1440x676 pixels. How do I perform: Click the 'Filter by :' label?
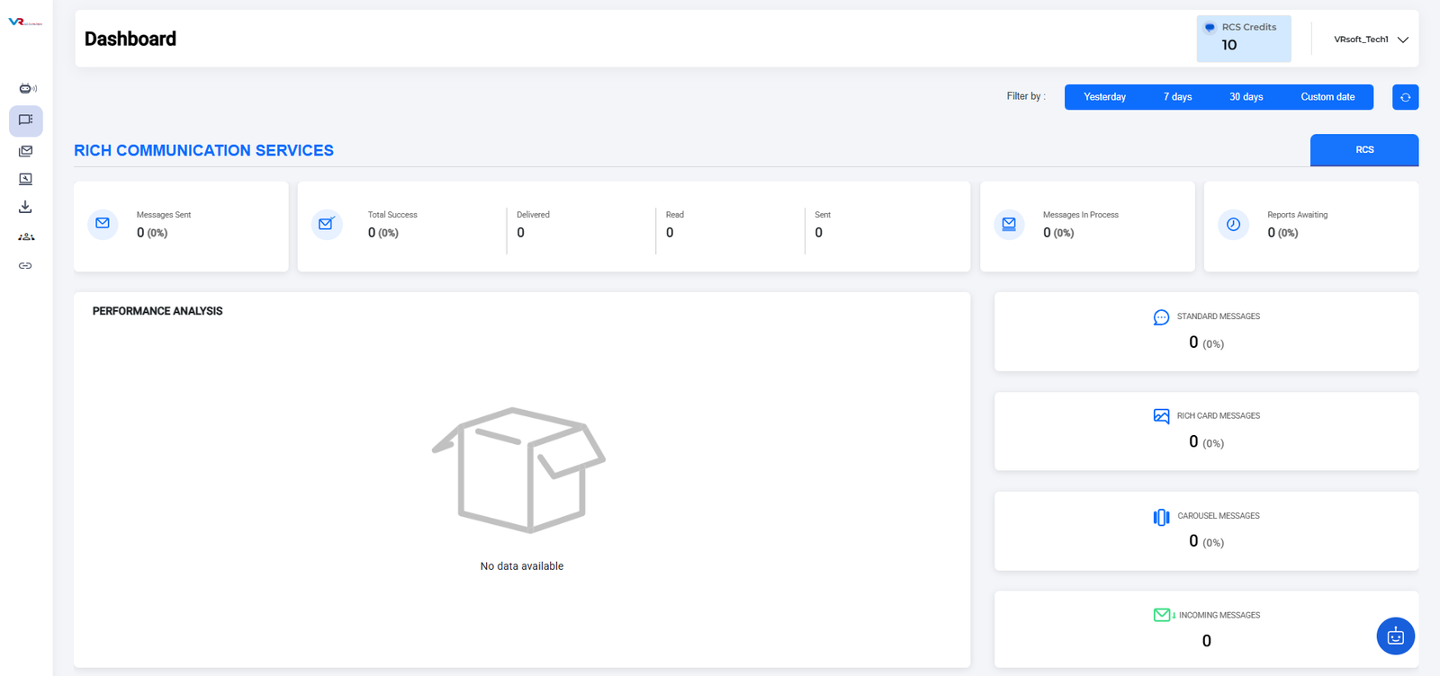(x=1026, y=96)
